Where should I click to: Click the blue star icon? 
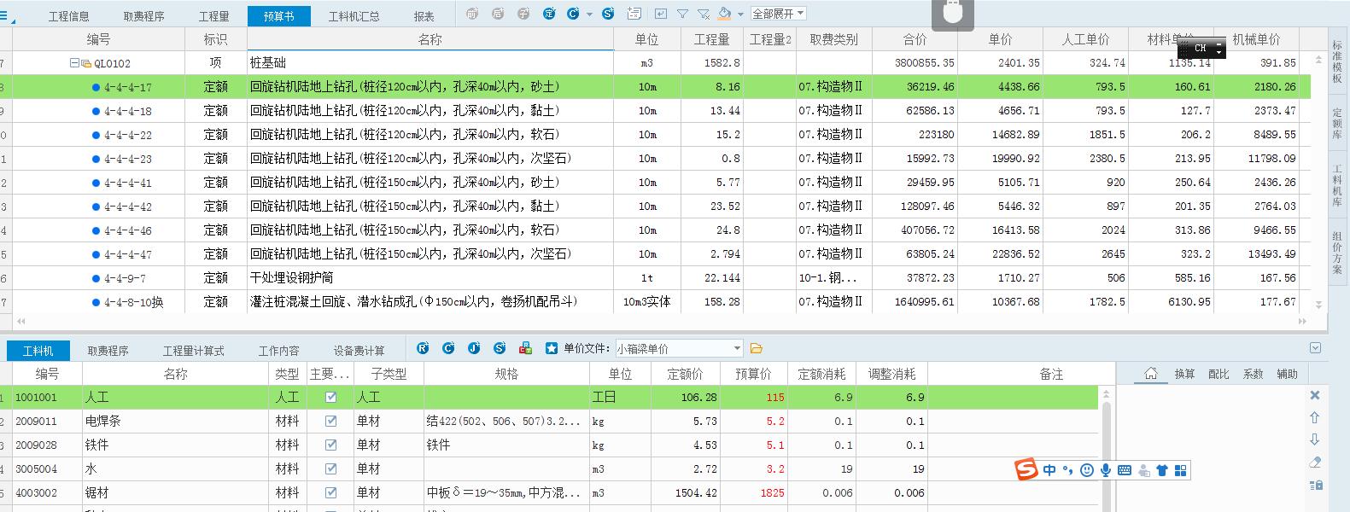(x=552, y=348)
